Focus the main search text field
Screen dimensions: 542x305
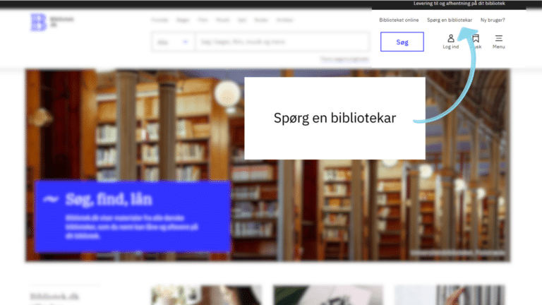click(281, 42)
